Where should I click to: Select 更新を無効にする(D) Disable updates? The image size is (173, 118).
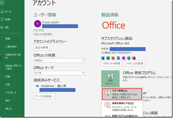(x=122, y=107)
